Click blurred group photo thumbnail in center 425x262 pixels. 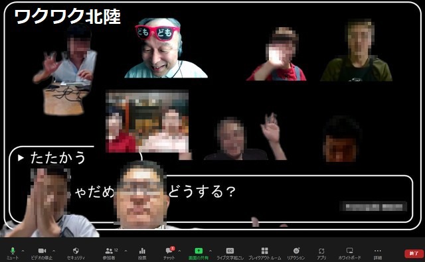pos(147,121)
